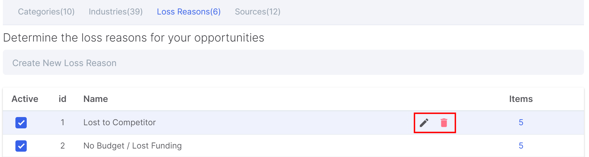Open items count for No Budget row

tap(521, 146)
